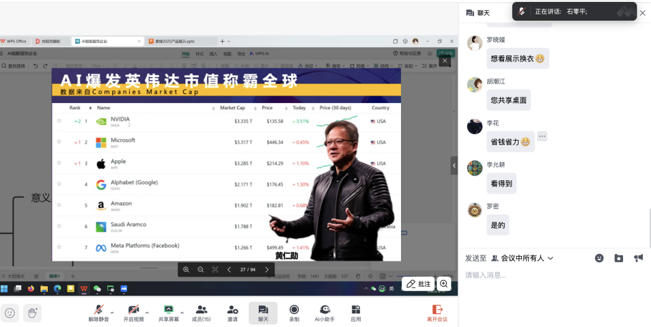Open File Explorer from shared taskbar

44,288
